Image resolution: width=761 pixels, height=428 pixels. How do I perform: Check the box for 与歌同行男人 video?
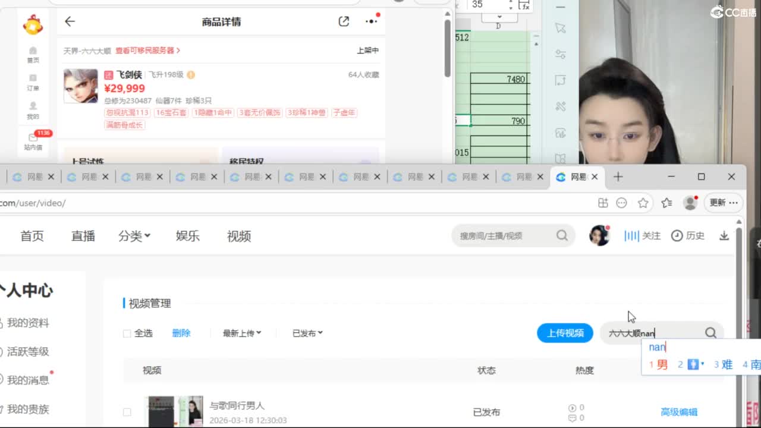coord(127,412)
